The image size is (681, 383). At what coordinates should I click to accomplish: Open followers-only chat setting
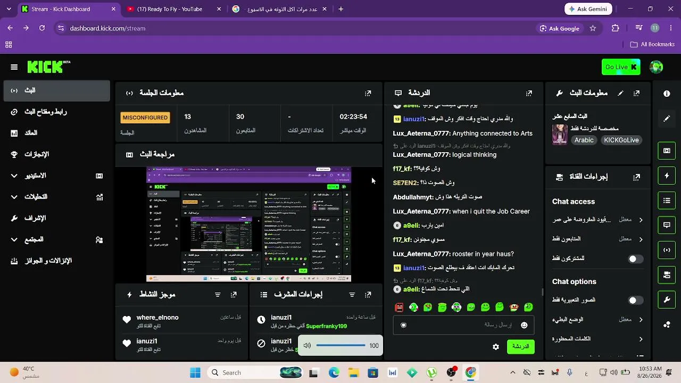coord(597,239)
